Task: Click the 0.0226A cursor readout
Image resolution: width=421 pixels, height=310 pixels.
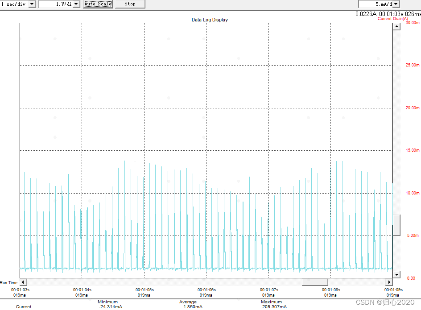Action: pyautogui.click(x=366, y=14)
